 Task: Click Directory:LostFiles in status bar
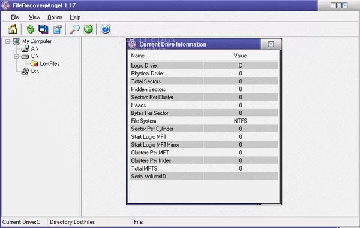72,222
